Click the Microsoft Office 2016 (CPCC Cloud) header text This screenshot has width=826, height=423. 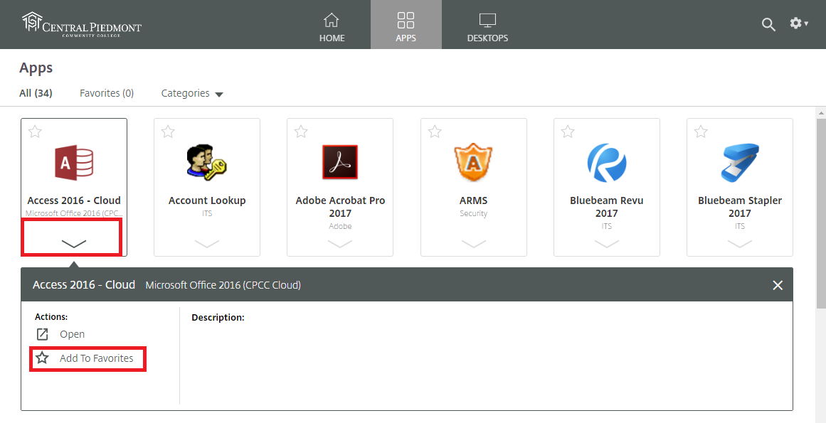(x=223, y=285)
